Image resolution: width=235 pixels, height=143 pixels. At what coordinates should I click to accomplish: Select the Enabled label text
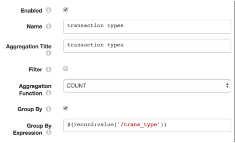[31, 11]
